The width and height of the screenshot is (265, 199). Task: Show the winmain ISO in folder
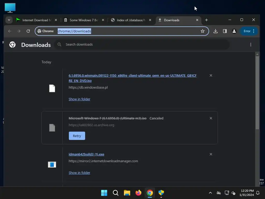click(x=79, y=99)
